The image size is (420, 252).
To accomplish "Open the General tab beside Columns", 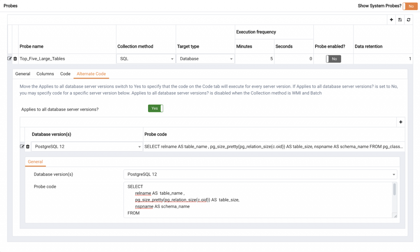I will tap(23, 74).
